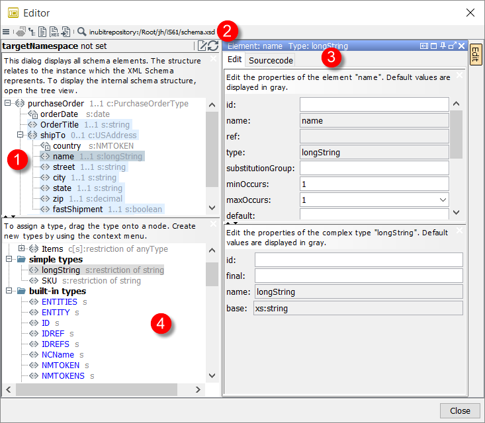The height and width of the screenshot is (423, 485).
Task: Click the base field showing xs:string
Action: [x=358, y=308]
